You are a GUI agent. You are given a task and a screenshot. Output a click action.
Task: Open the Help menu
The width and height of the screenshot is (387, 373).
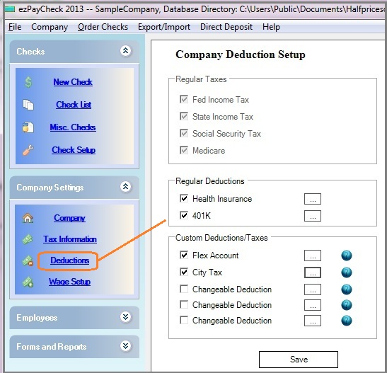(x=271, y=27)
